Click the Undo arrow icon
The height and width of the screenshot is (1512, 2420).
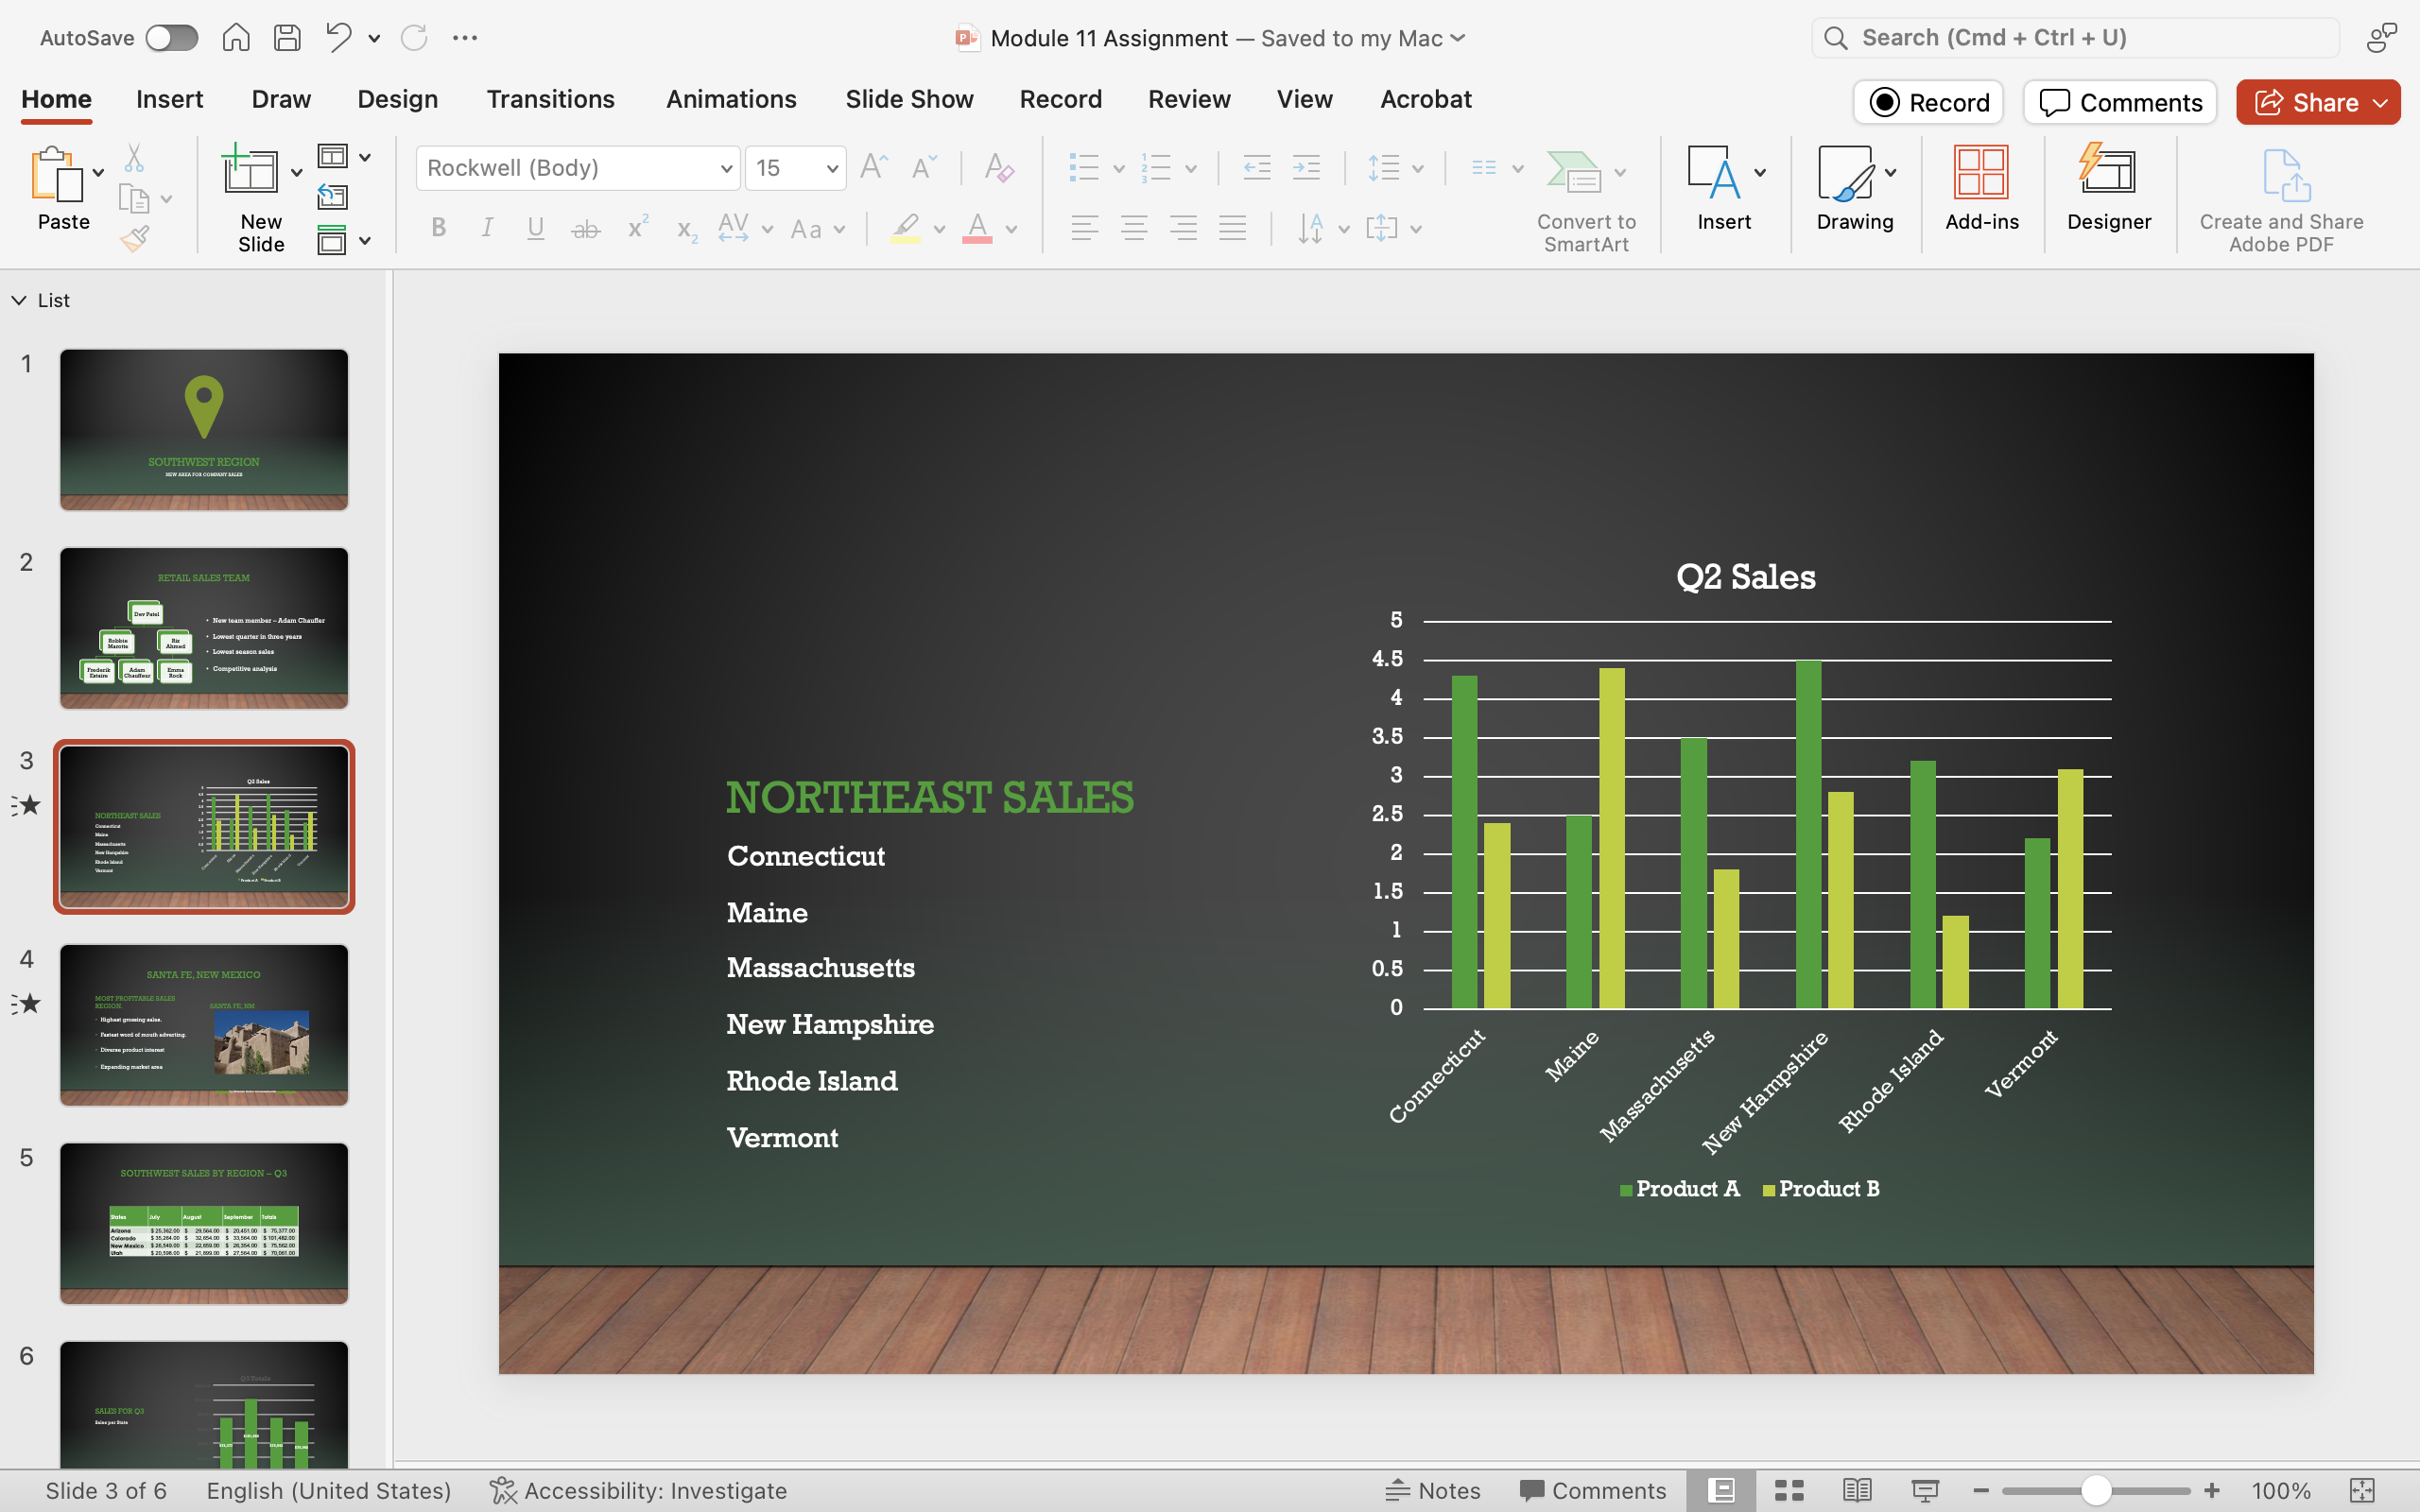click(x=338, y=38)
